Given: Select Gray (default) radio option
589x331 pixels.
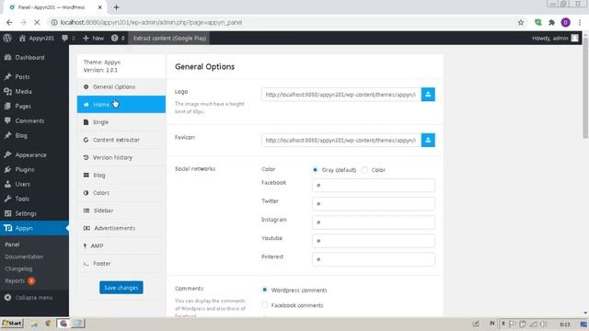Looking at the screenshot, I should (315, 169).
